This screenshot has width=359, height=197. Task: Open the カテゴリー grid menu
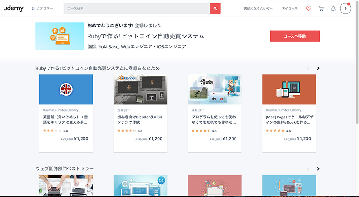(x=42, y=8)
